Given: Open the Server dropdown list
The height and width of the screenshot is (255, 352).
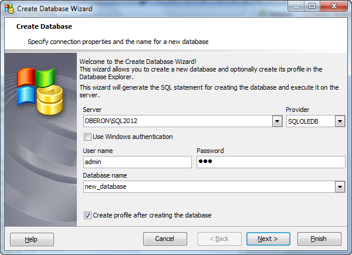Looking at the screenshot, I should coord(277,121).
